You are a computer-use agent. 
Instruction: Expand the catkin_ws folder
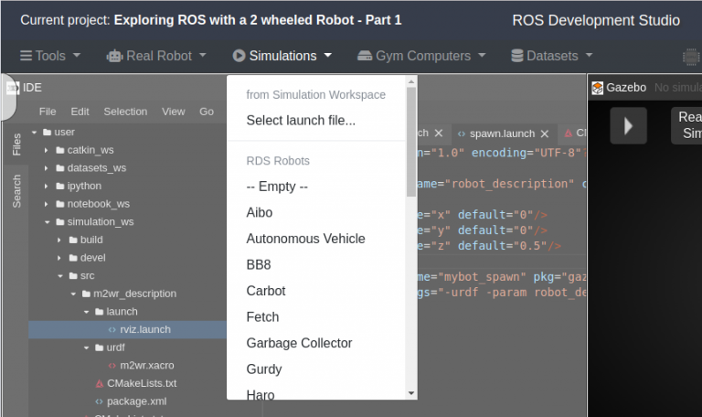pyautogui.click(x=46, y=150)
